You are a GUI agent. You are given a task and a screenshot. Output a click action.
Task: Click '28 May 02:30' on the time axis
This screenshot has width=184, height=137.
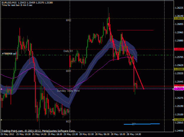87,134
